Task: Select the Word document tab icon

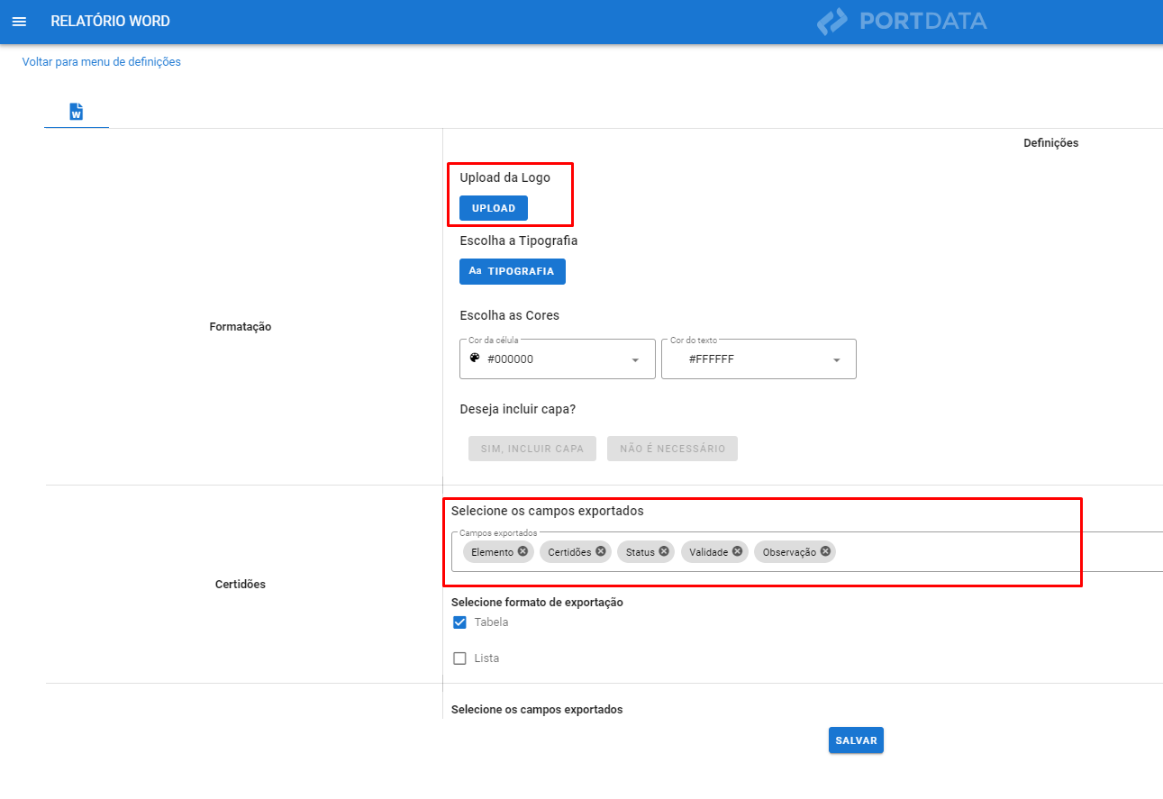Action: [77, 112]
